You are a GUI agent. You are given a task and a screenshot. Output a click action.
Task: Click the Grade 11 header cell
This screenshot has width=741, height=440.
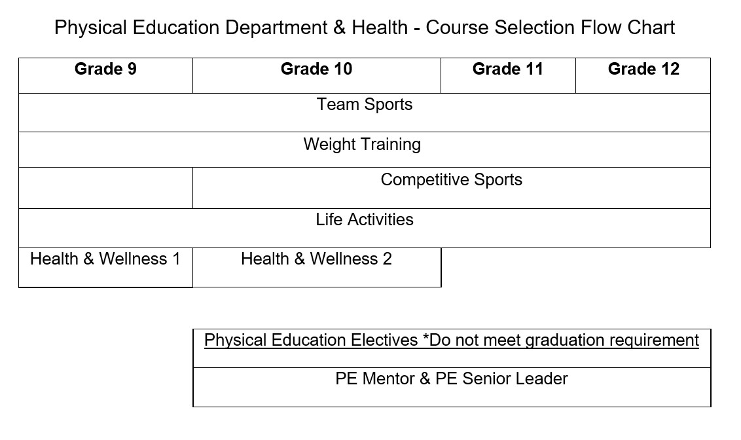[x=508, y=69]
